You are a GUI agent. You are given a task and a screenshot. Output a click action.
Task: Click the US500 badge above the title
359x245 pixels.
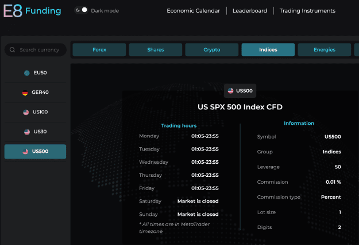(x=240, y=91)
